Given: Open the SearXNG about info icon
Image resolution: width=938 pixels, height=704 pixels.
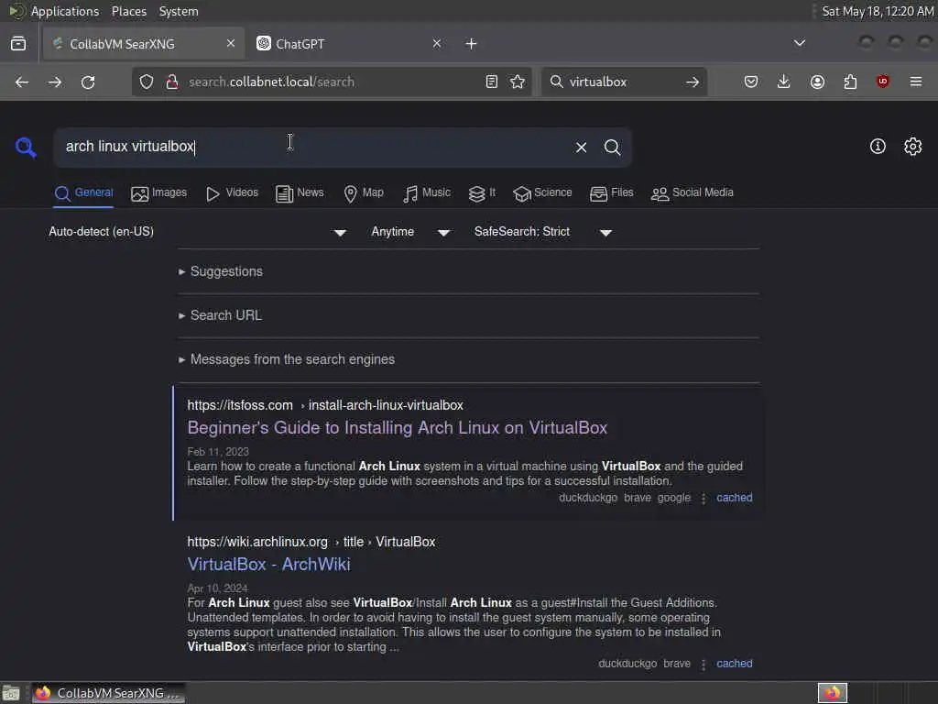Looking at the screenshot, I should point(878,146).
